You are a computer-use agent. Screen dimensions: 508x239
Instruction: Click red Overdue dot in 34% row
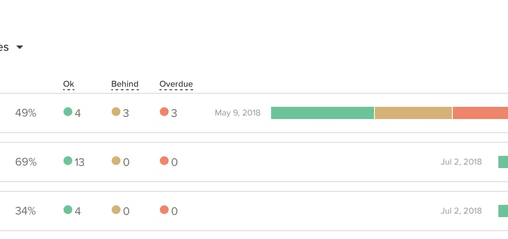click(164, 210)
